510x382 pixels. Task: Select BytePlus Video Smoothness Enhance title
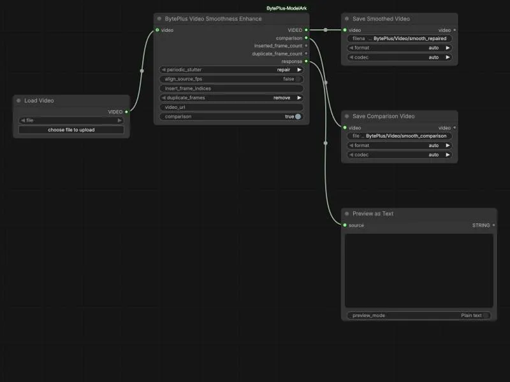point(213,19)
